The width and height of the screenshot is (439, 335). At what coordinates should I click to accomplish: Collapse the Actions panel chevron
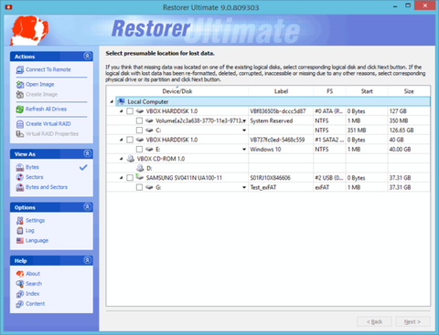[87, 56]
